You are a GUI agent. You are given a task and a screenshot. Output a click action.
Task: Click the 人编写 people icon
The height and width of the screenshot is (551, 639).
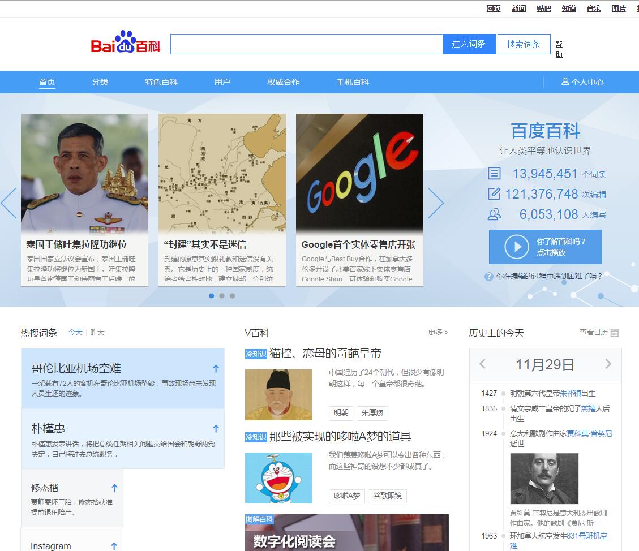tap(494, 214)
